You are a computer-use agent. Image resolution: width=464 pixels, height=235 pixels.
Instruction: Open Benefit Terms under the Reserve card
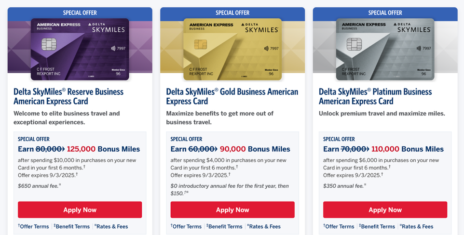[71, 226]
